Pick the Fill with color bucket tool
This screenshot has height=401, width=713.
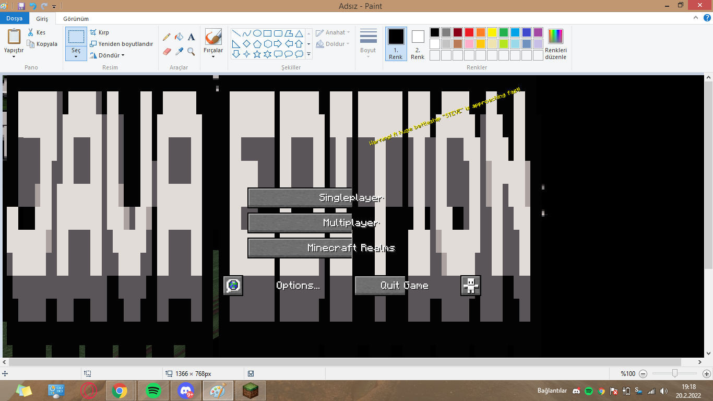click(x=179, y=37)
